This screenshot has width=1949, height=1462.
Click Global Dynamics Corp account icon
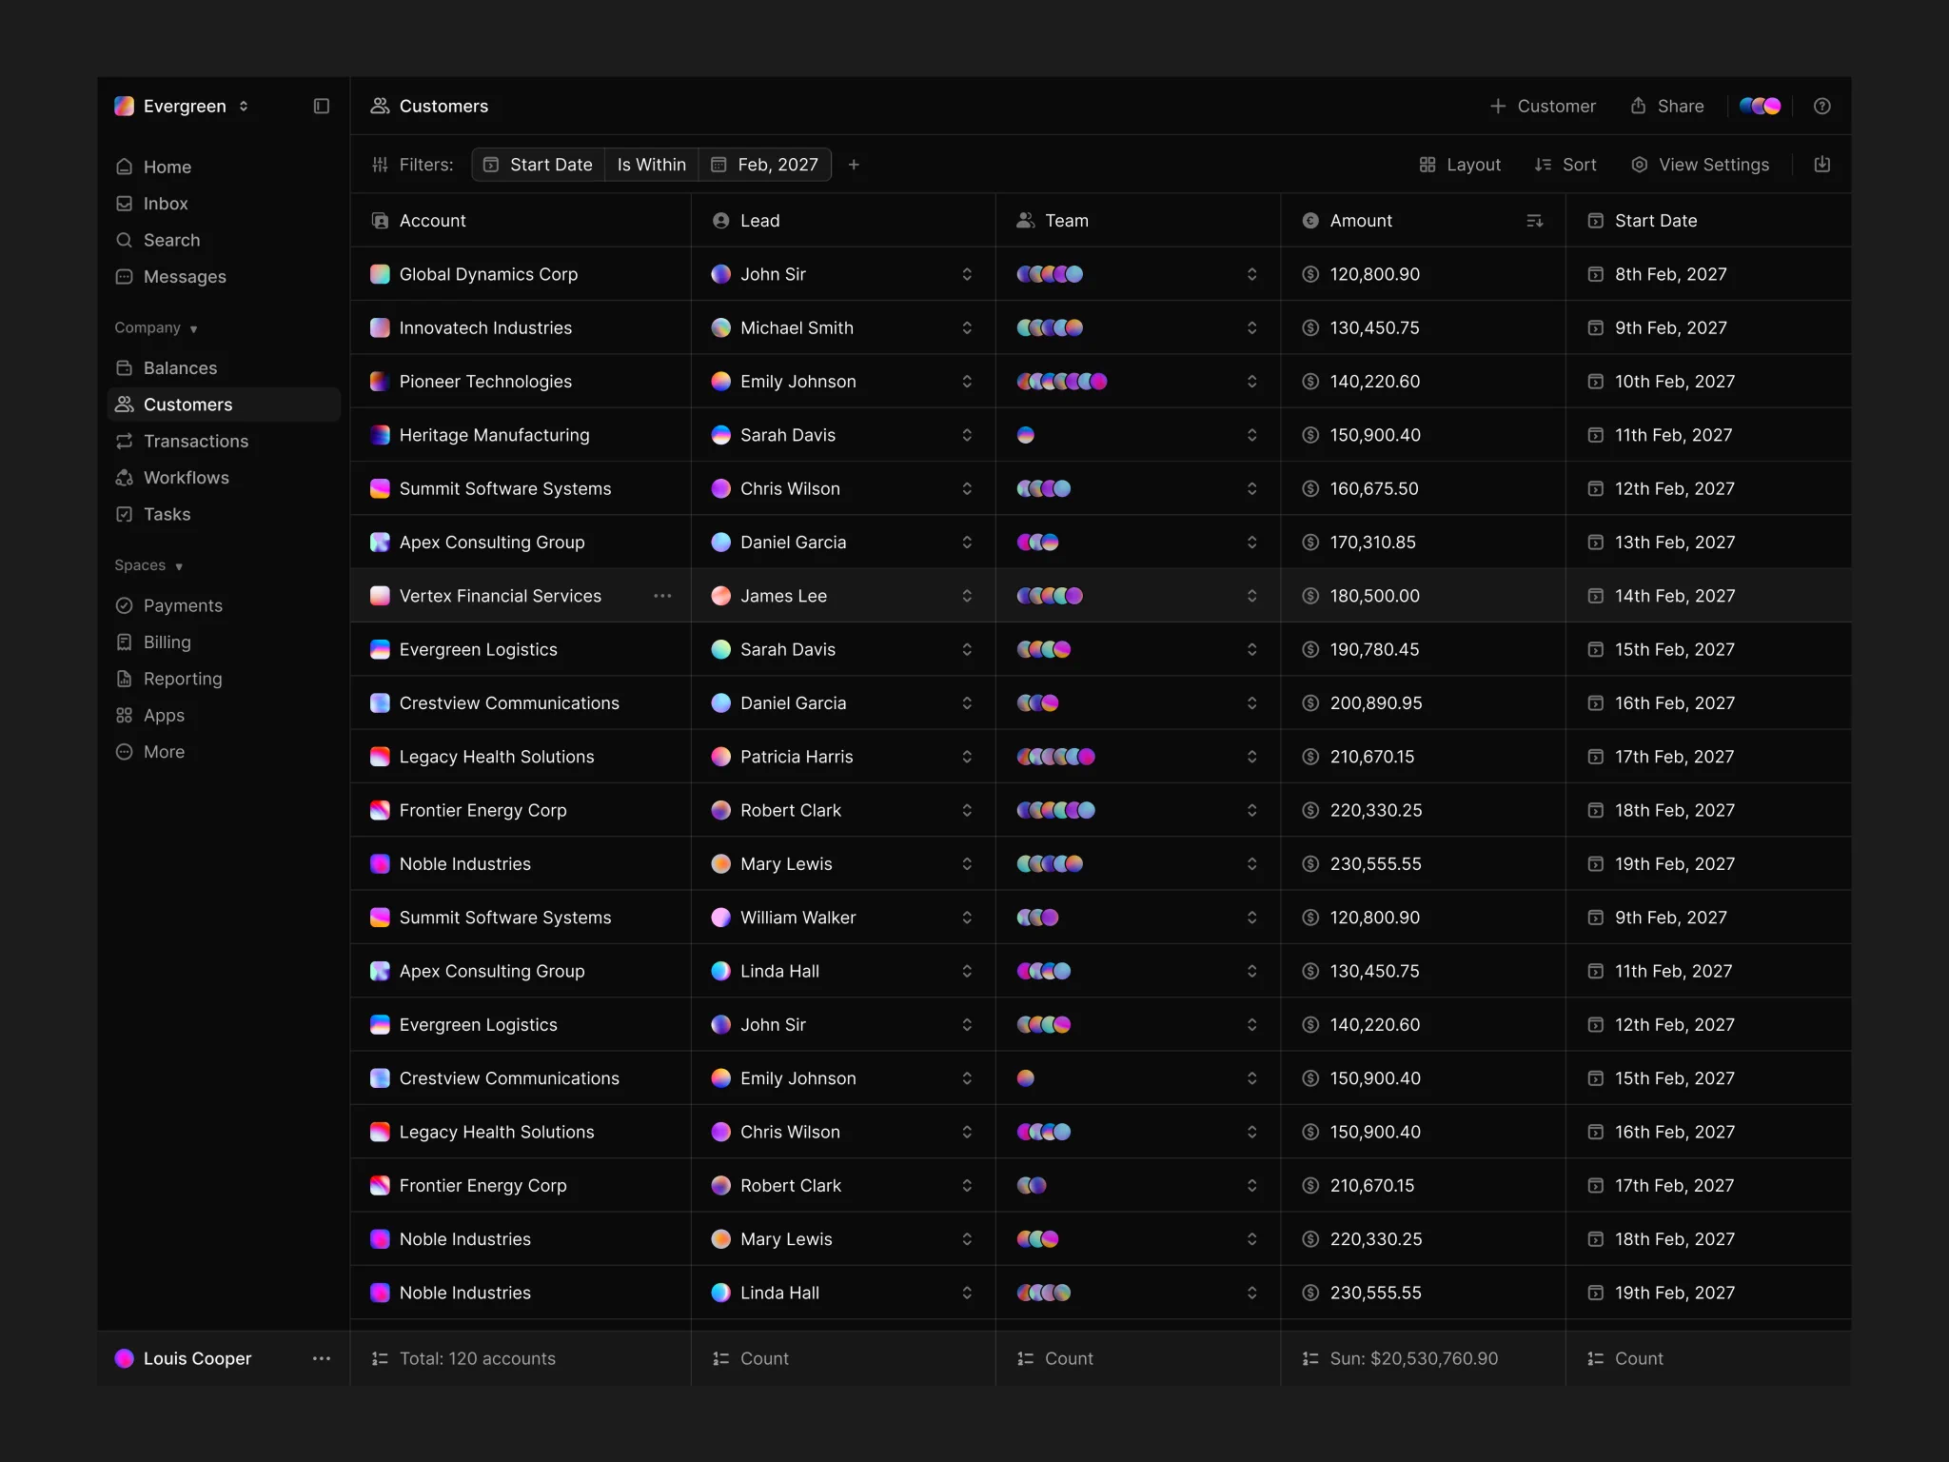380,274
